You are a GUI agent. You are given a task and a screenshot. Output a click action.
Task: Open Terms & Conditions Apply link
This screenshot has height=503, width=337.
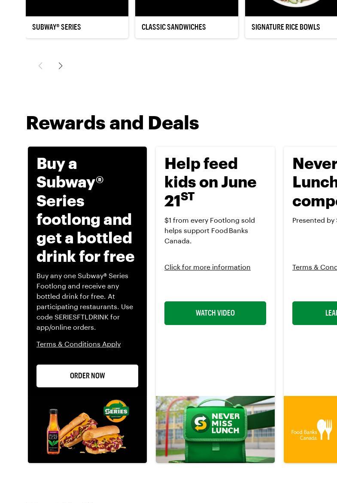click(79, 344)
